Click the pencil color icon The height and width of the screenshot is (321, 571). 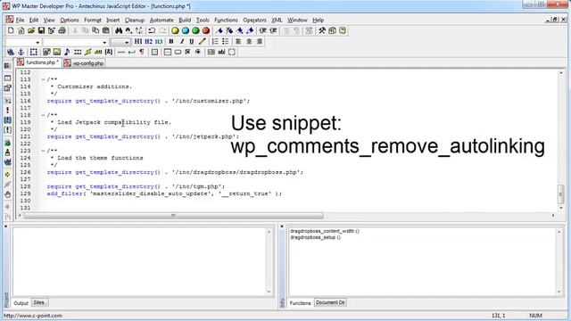click(203, 42)
